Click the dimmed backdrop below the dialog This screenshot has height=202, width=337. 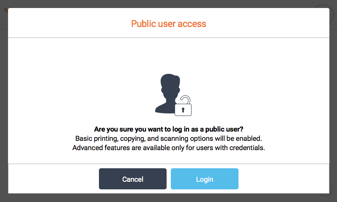pyautogui.click(x=168, y=198)
